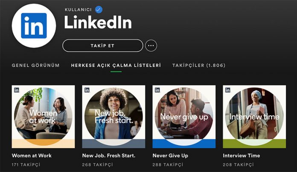The width and height of the screenshot is (297, 172).
Task: Click LinkedIn badge on New Job cover
Action: point(87,90)
